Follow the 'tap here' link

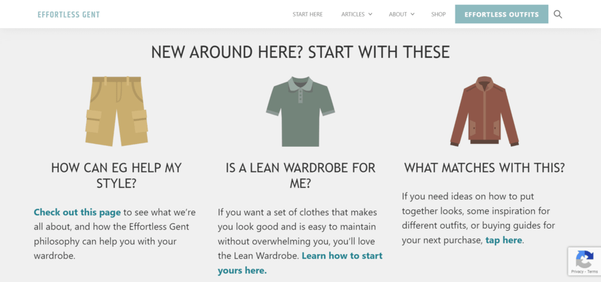[x=504, y=240]
